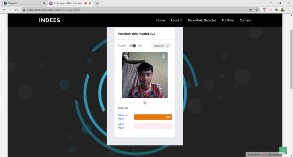Open the Face Mask Detector nav item

coord(202,20)
